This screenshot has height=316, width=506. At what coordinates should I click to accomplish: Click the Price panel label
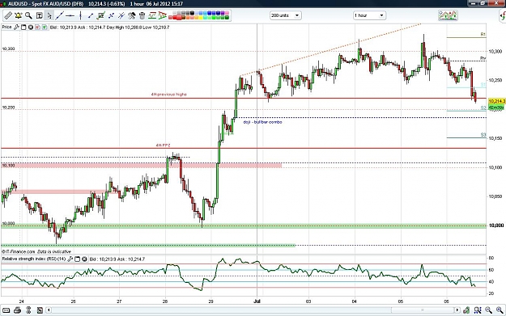coord(6,27)
